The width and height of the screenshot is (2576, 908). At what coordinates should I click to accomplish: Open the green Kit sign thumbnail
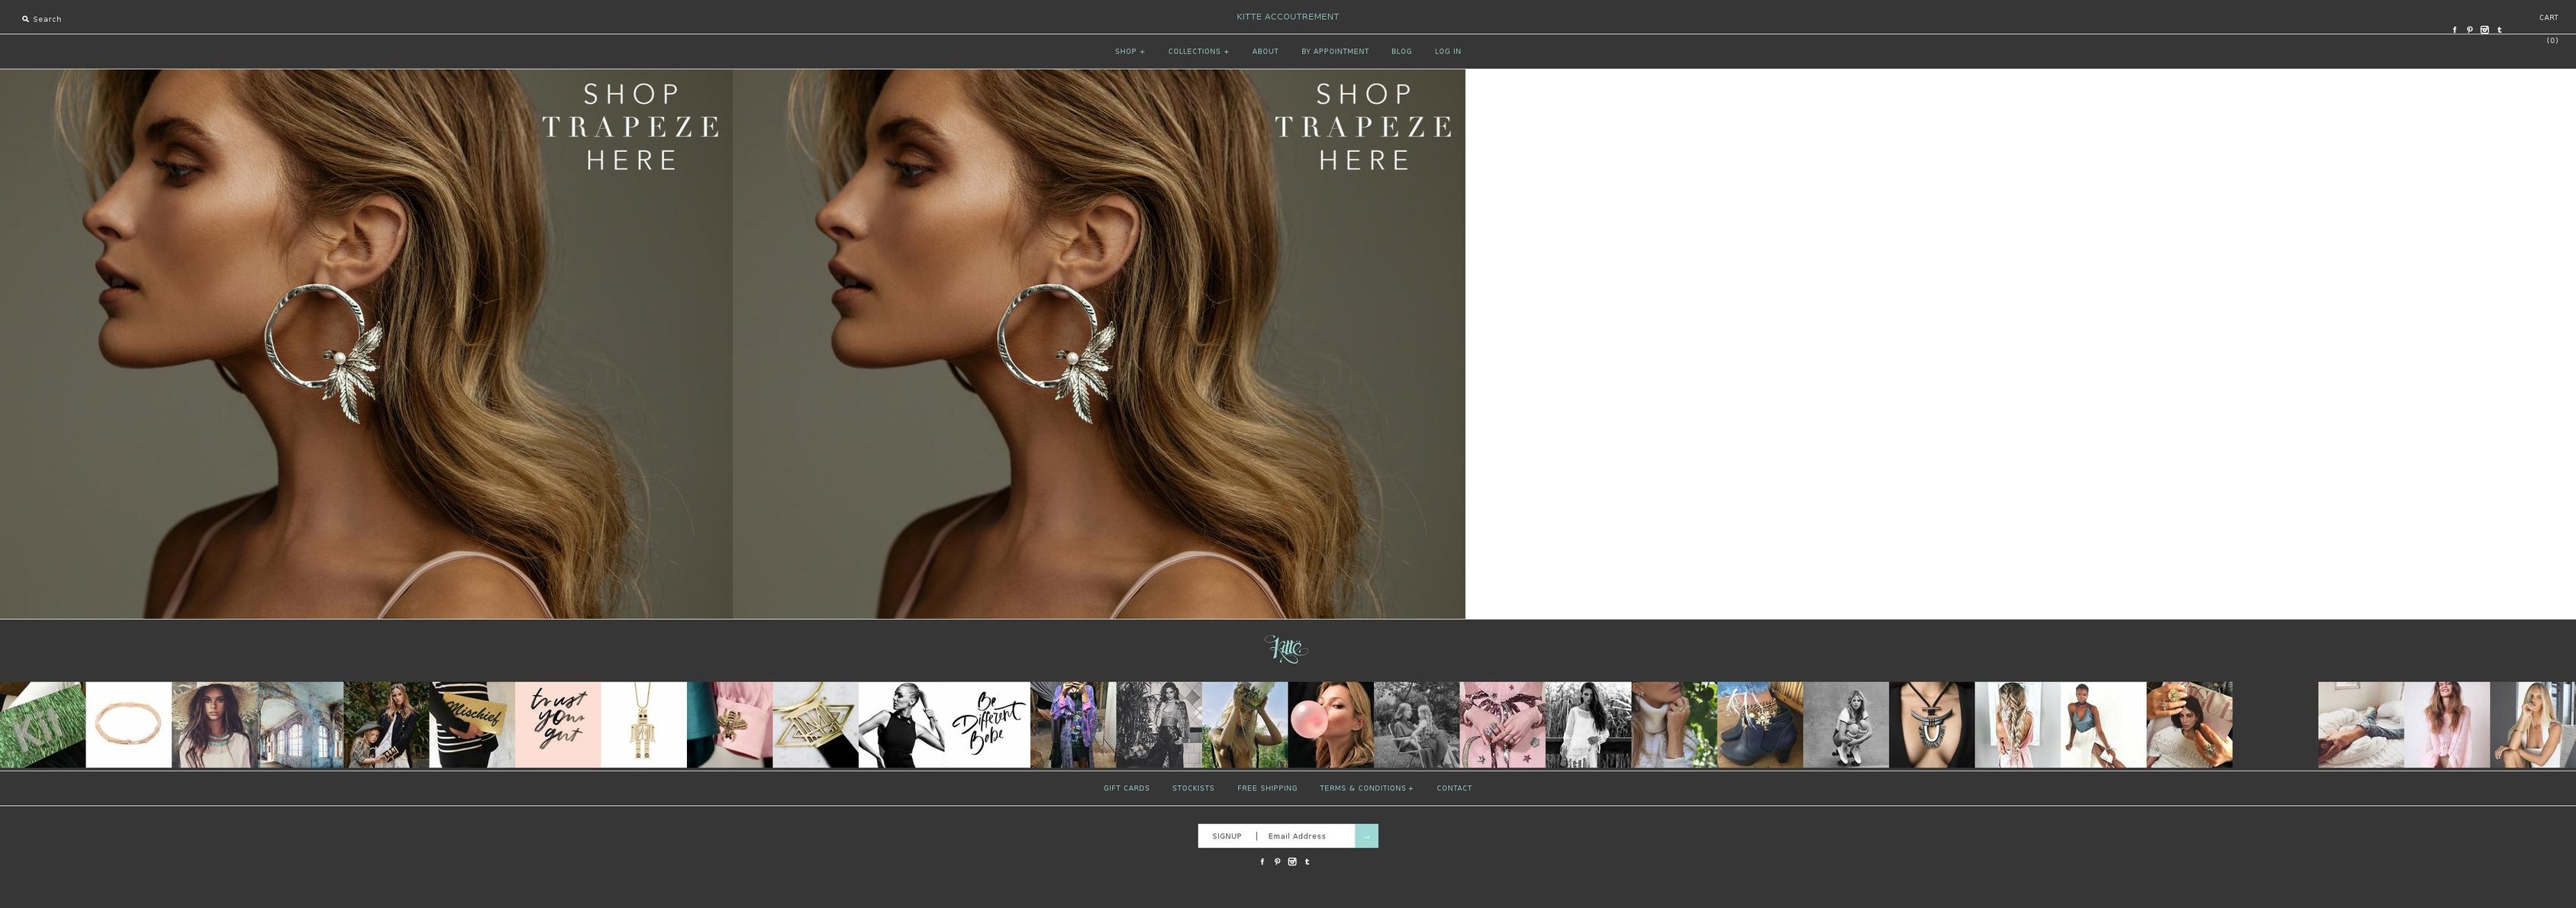[43, 725]
